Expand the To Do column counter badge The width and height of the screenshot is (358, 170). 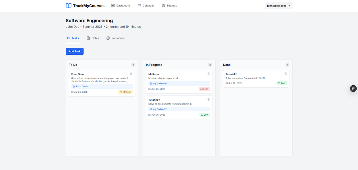[133, 65]
